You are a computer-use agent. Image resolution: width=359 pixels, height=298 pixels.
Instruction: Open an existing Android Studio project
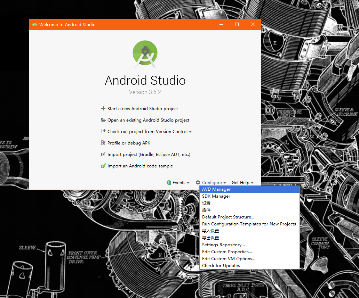[148, 120]
